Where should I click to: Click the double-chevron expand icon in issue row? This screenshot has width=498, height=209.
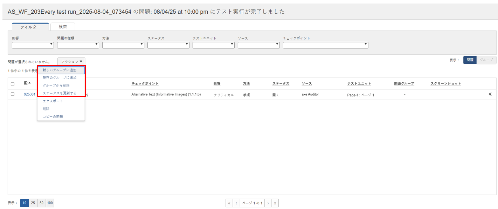point(490,94)
